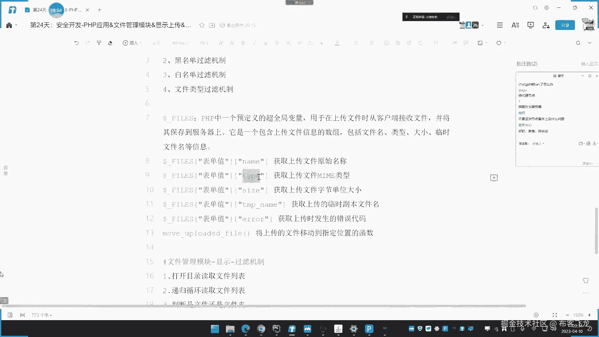Image resolution: width=599 pixels, height=337 pixels.
Task: Toggle the fullscreen icon in status bar
Action: tap(554, 315)
